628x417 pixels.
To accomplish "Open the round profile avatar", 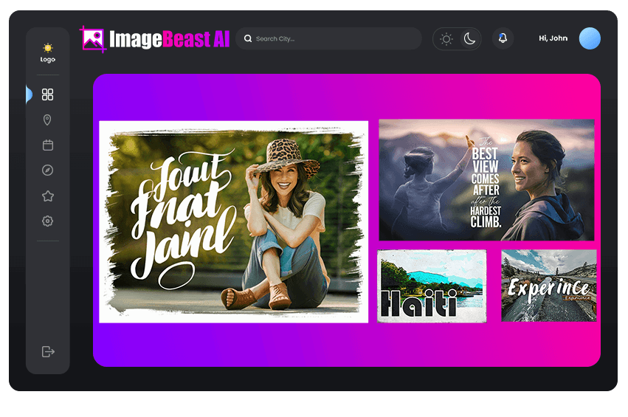I will tap(590, 38).
